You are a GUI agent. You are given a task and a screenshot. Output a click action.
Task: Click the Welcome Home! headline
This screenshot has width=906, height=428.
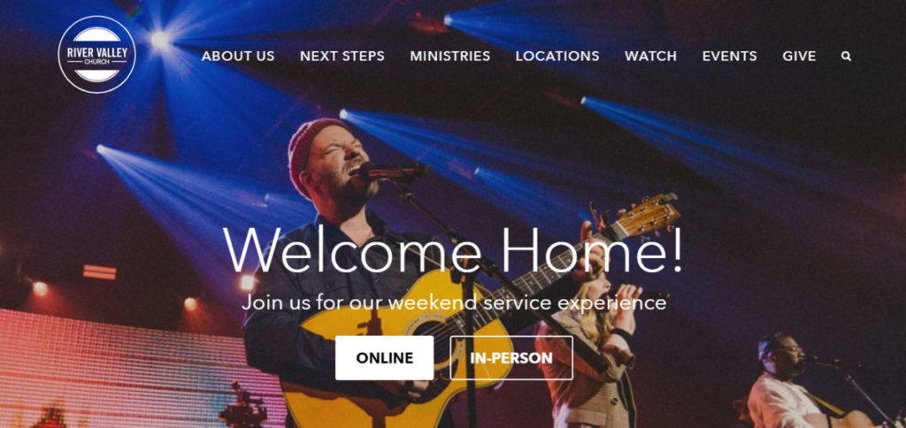point(454,252)
